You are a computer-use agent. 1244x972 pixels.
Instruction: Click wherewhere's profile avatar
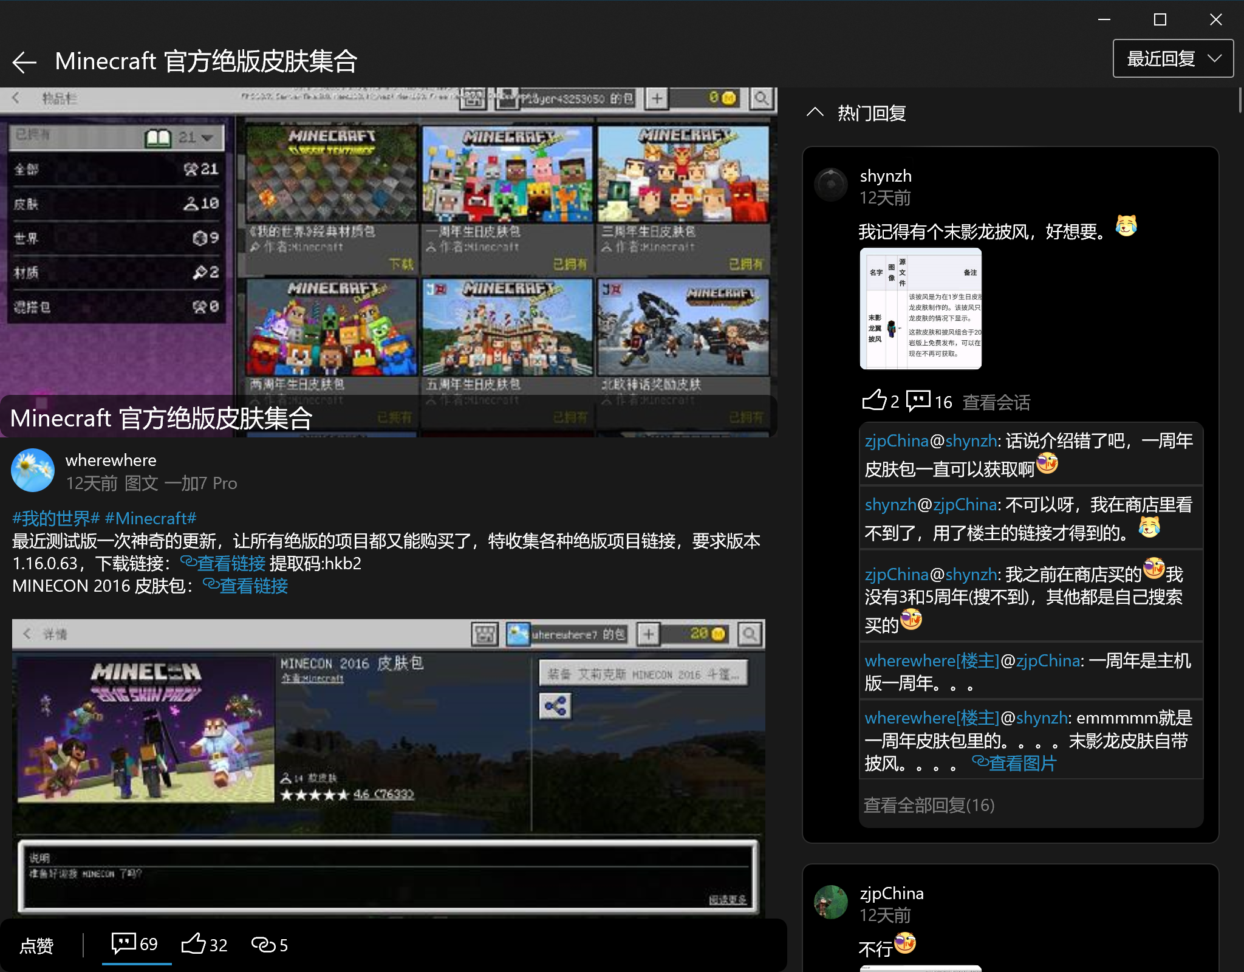(x=33, y=470)
